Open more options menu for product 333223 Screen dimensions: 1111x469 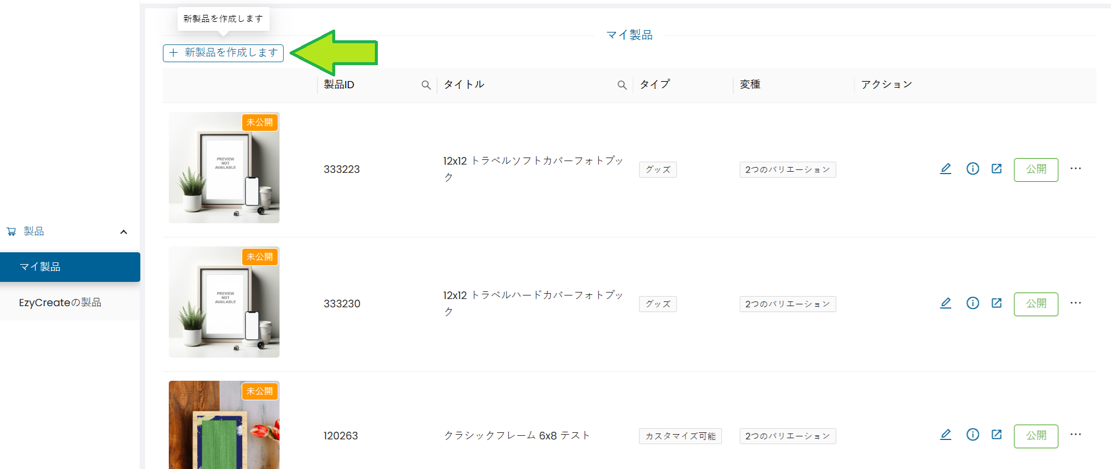pos(1075,169)
